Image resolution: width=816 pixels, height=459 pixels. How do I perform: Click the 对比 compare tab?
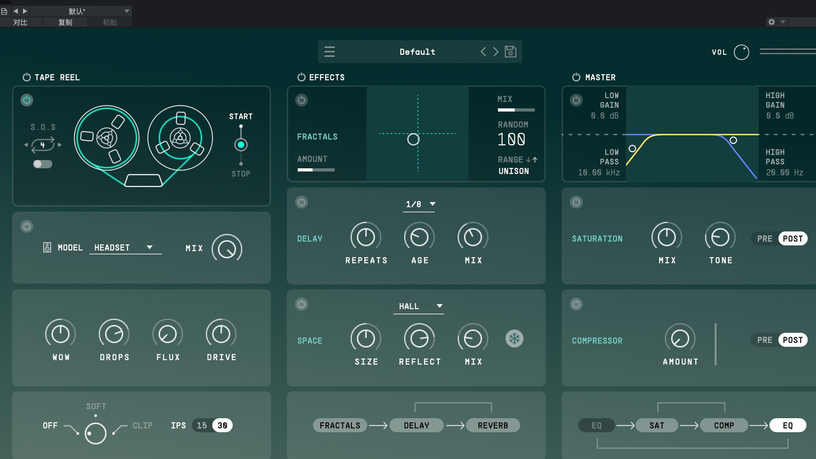[20, 23]
